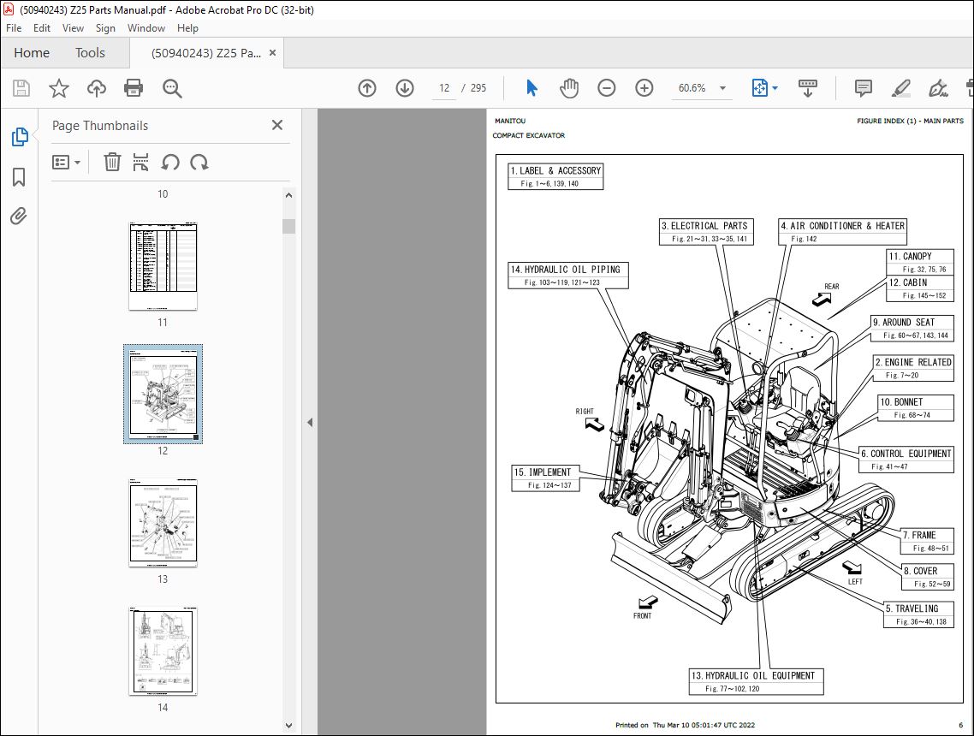Activate the hand pan tool

click(x=569, y=88)
